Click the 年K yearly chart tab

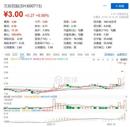click(x=48, y=55)
